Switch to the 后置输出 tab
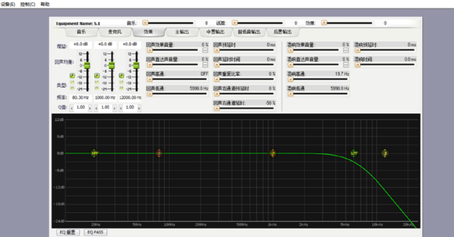The width and height of the screenshot is (454, 237). (x=283, y=32)
